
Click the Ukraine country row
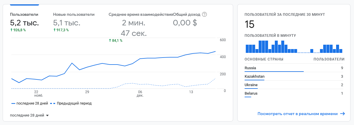click(x=294, y=85)
